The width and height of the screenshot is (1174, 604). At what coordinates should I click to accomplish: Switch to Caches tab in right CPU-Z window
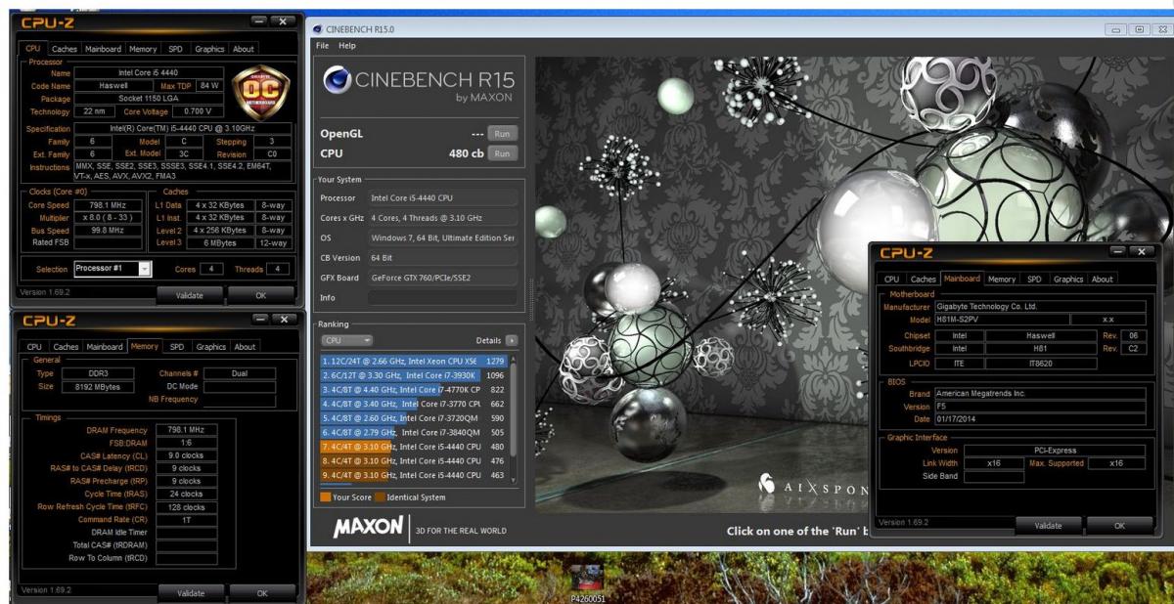[923, 279]
